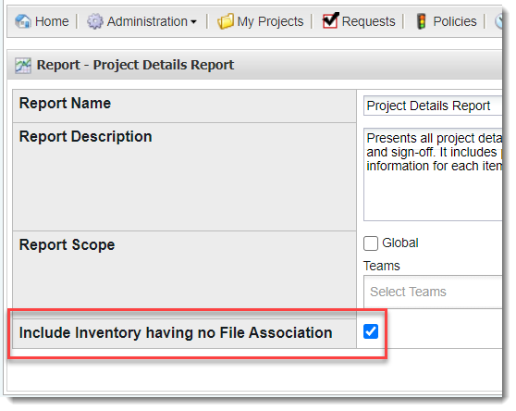Click the Report Name text field
Screen dimensions: 516x411
tap(433, 106)
